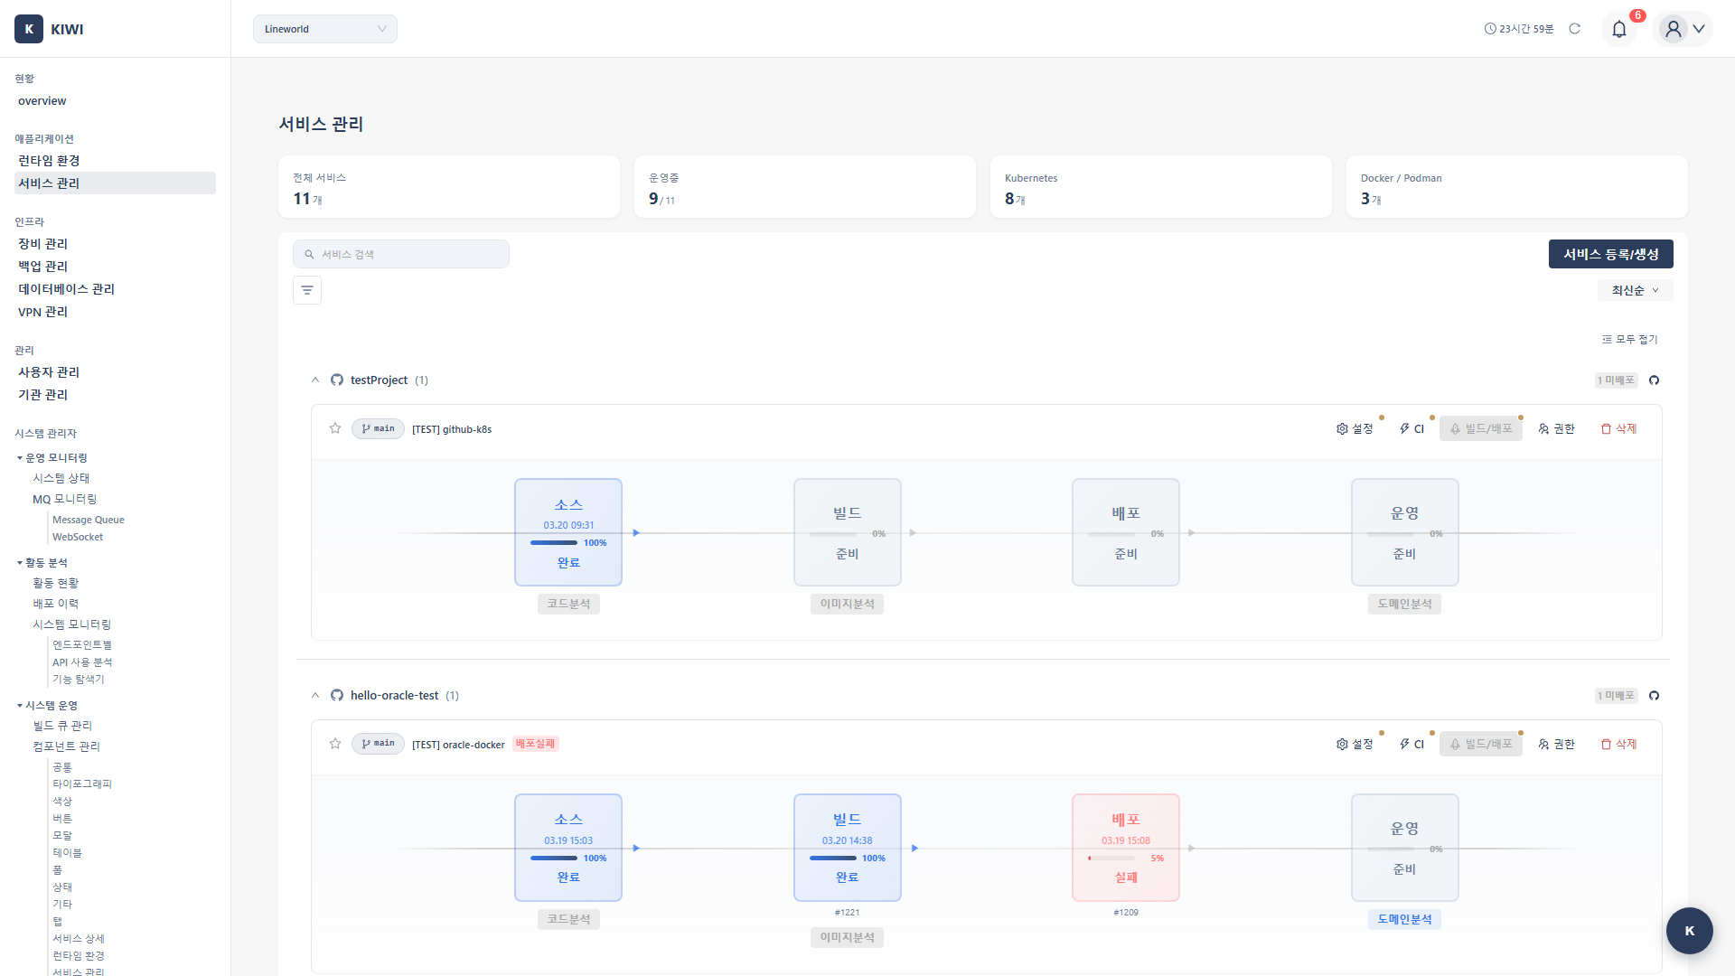The width and height of the screenshot is (1735, 976).
Task: Click the 운영중 summary card
Action: (805, 186)
